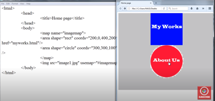Open the Format menu in Notepad
This screenshot has width=215, height=101.
click(15, 4)
